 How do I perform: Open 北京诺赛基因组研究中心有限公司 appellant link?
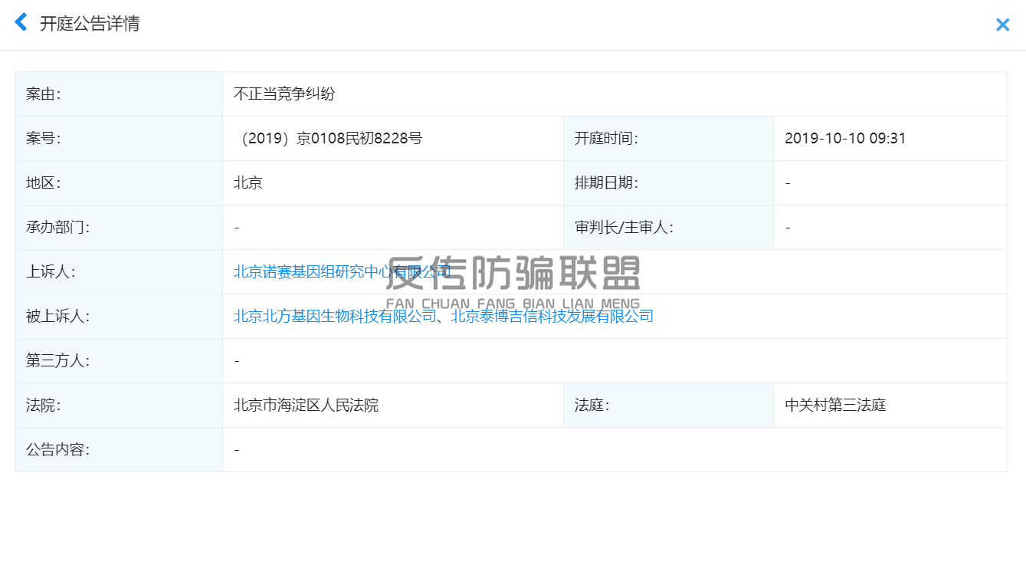click(342, 271)
